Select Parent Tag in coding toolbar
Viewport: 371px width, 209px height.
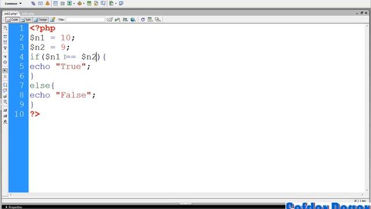click(x=5, y=56)
